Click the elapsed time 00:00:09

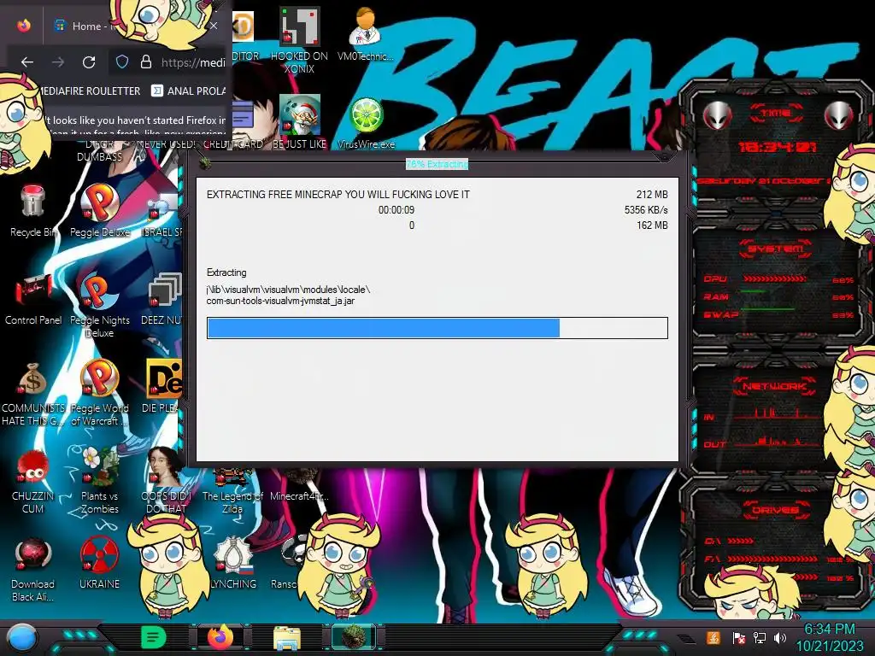point(396,210)
